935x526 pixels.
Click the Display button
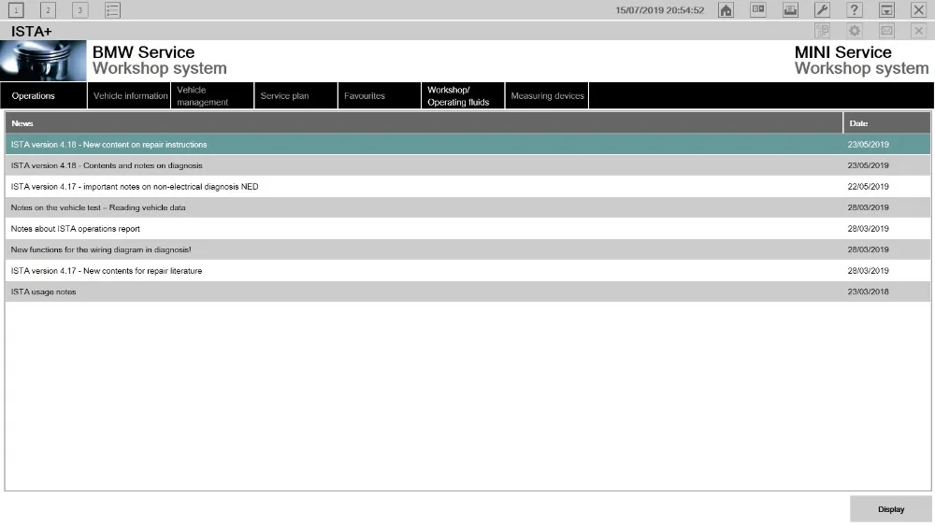[891, 509]
